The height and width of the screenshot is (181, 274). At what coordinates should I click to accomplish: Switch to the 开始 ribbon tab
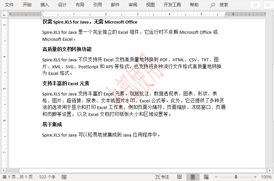(x=27, y=5)
